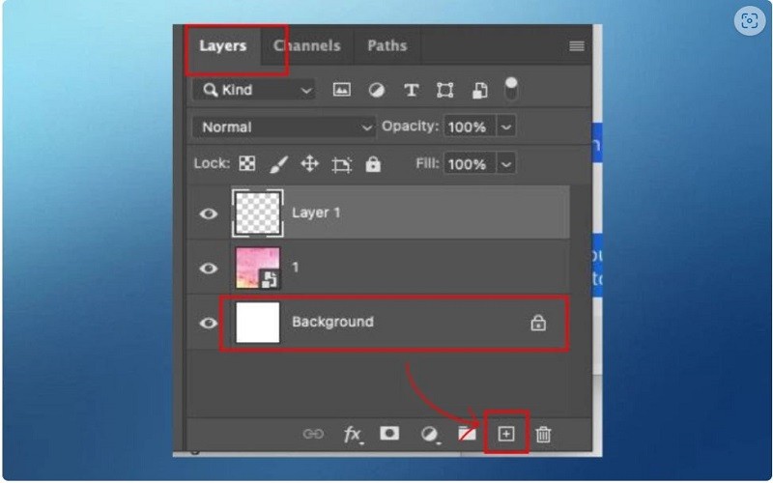The height and width of the screenshot is (483, 773).
Task: Click the 'Lock:' label
Action: tap(212, 163)
